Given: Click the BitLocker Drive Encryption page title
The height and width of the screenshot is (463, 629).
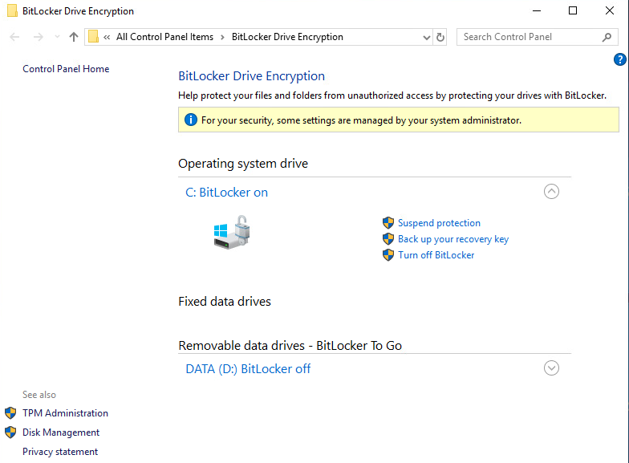Looking at the screenshot, I should (x=252, y=75).
